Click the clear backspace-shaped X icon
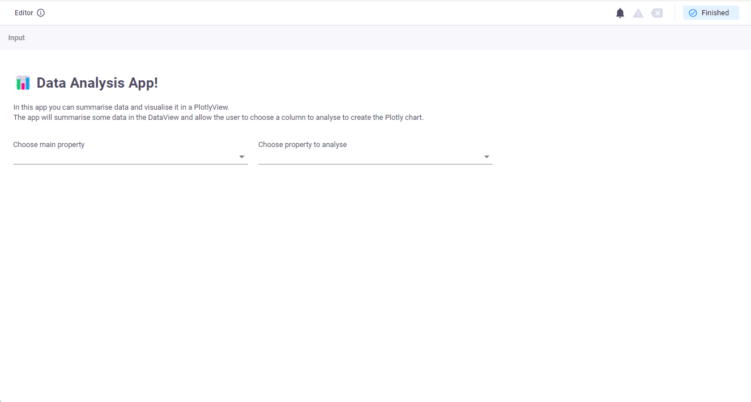751x402 pixels. (x=657, y=13)
